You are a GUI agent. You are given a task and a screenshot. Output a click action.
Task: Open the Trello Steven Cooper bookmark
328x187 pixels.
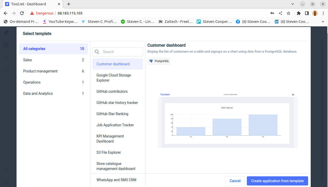[214, 22]
